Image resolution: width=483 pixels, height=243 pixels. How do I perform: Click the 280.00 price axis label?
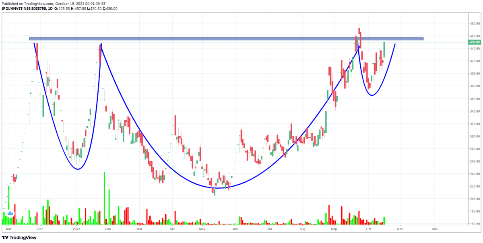[x=475, y=149]
